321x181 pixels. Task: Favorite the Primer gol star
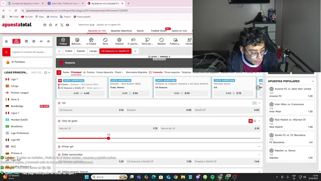coord(59,147)
